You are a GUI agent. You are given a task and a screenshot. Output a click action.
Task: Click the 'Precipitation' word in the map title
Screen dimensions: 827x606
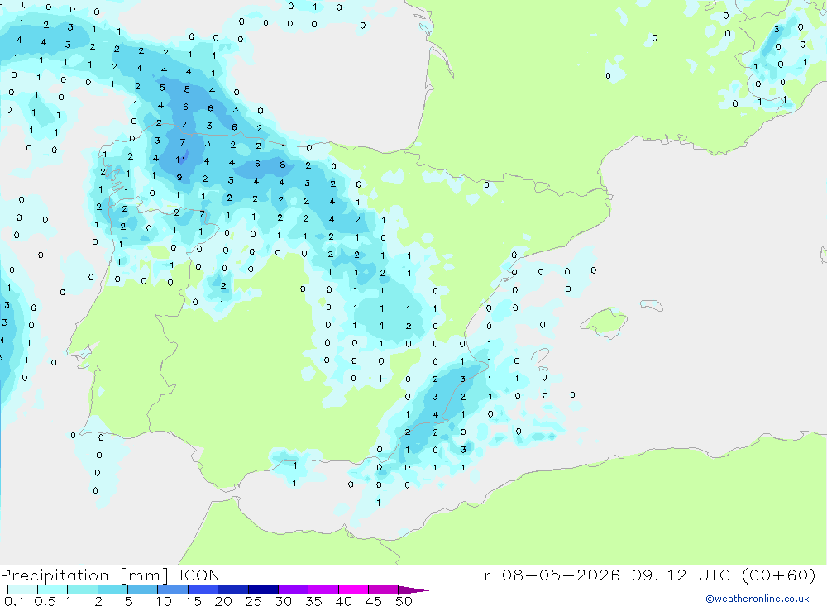(55, 575)
